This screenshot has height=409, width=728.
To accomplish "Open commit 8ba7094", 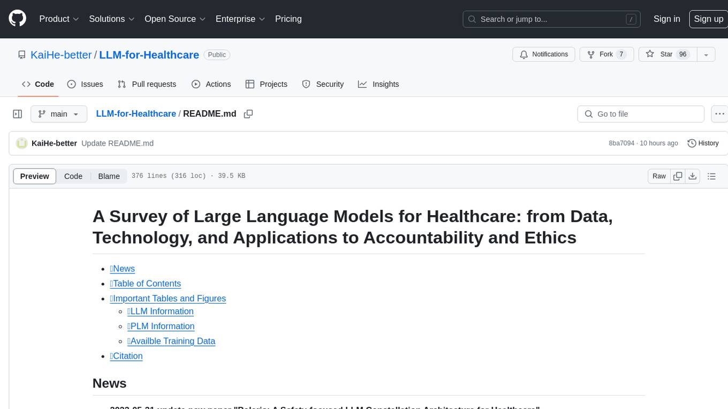I will [621, 143].
